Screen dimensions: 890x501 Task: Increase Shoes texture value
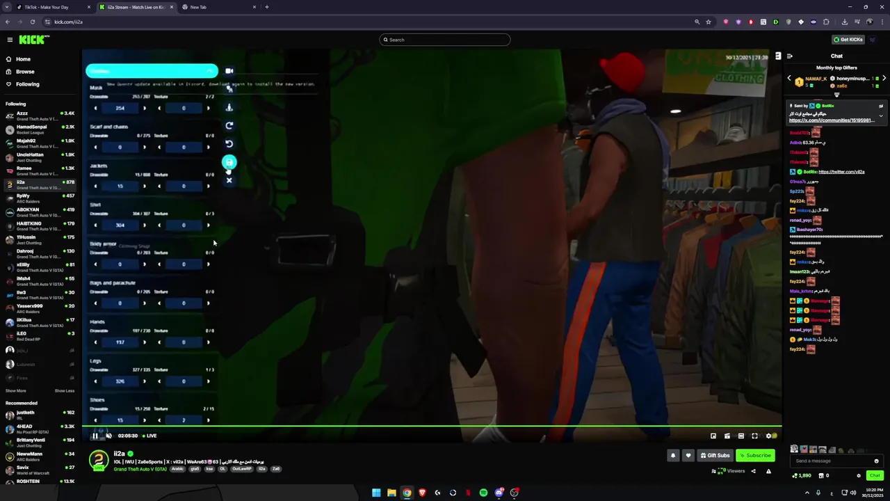[x=208, y=420]
